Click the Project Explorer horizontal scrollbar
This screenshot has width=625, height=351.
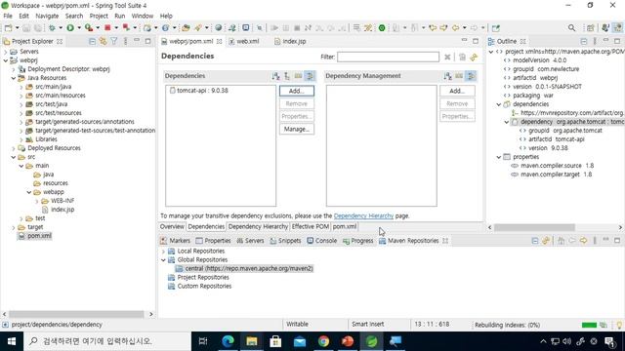tap(76, 314)
